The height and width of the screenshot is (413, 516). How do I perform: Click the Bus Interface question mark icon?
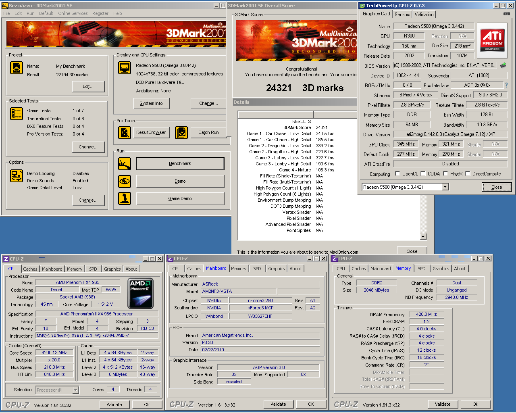click(x=506, y=85)
